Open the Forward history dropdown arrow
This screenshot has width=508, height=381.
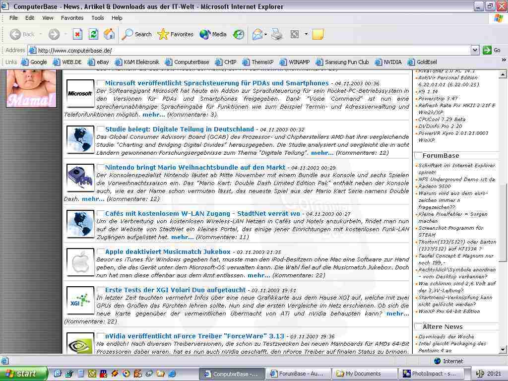point(65,34)
